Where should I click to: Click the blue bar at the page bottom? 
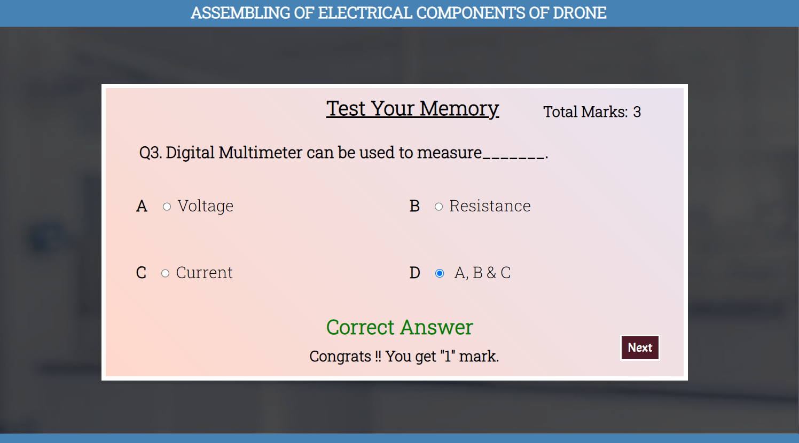pos(399,438)
